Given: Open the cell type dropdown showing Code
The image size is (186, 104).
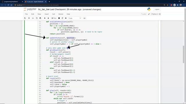Looking at the screenshot, I should click(x=75, y=18).
